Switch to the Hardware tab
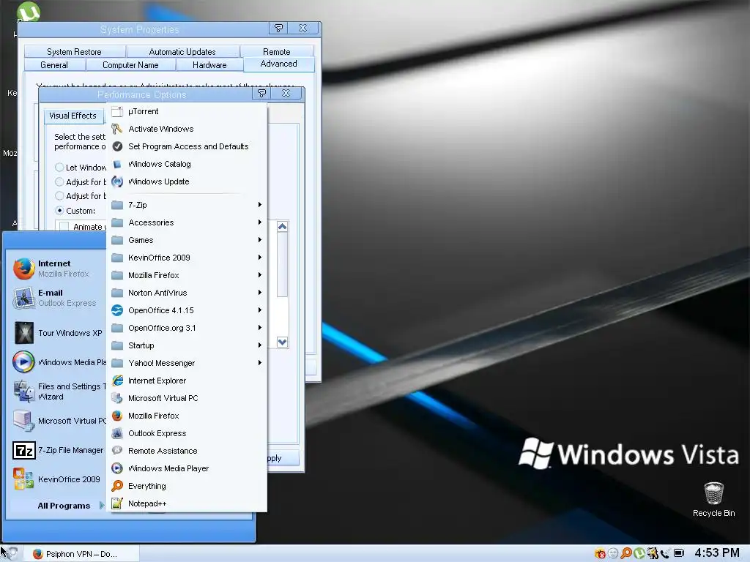 [x=209, y=65]
